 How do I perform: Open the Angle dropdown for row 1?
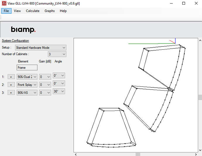pyautogui.click(x=59, y=75)
